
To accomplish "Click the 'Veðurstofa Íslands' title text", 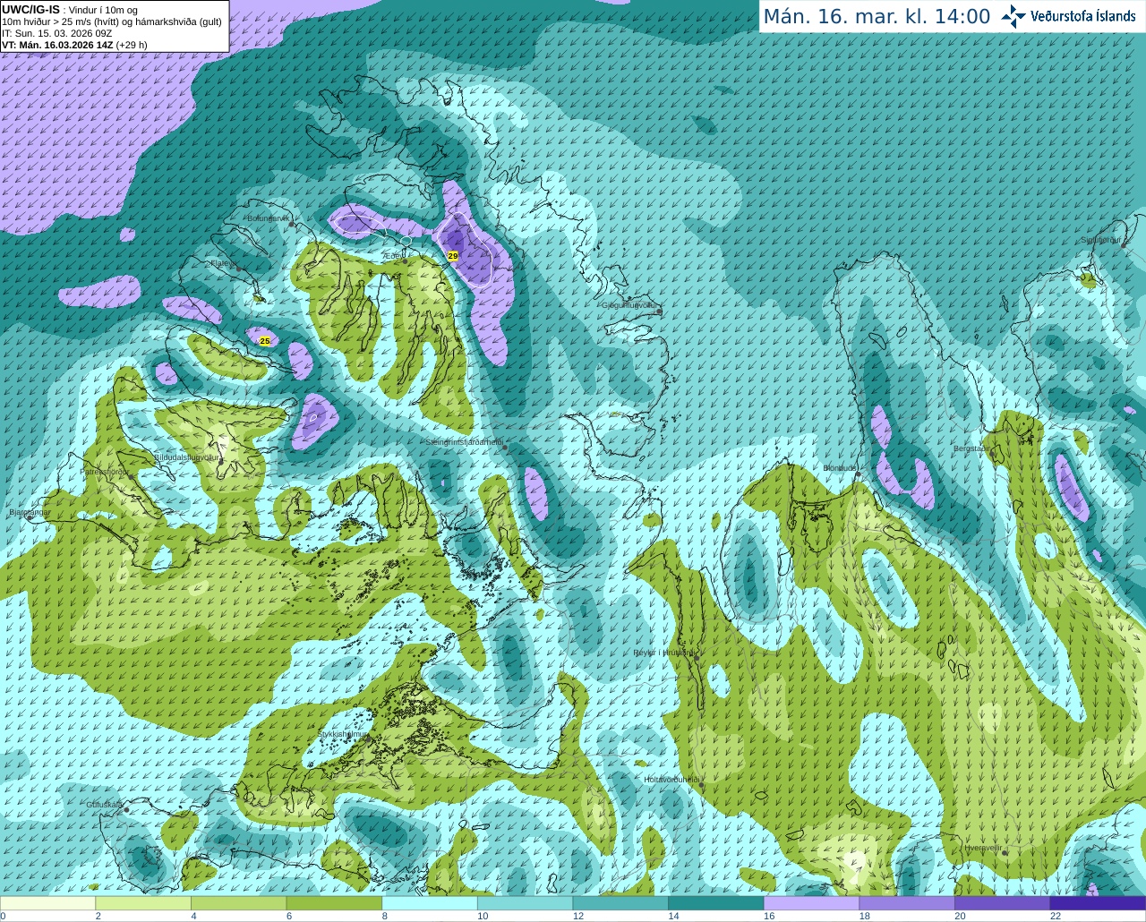I will (x=1082, y=16).
